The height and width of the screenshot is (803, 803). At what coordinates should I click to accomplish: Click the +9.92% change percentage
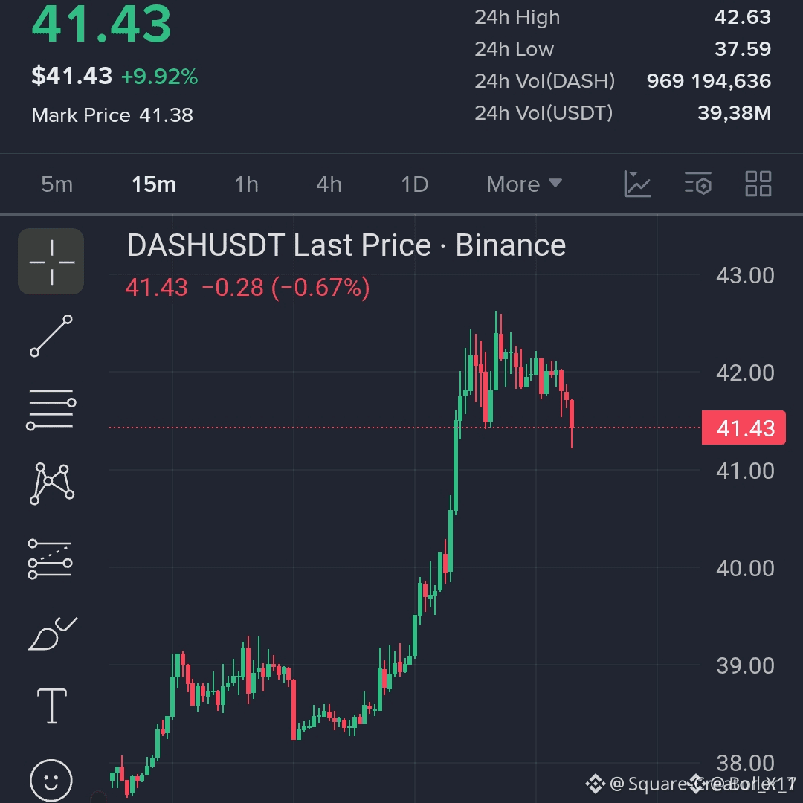[159, 77]
